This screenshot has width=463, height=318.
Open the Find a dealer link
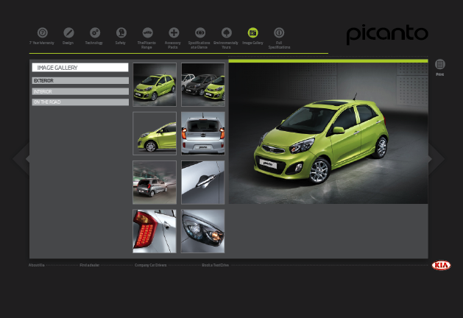click(x=90, y=265)
